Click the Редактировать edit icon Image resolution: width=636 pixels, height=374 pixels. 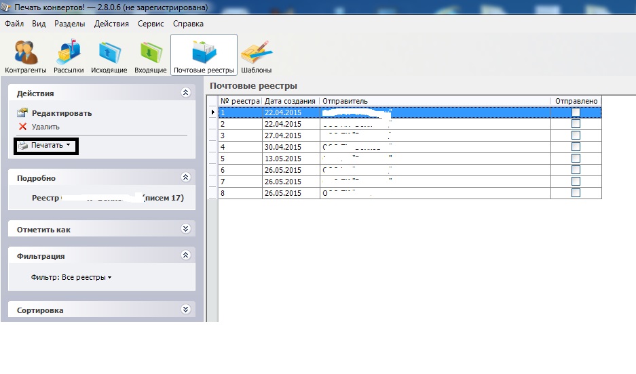22,113
